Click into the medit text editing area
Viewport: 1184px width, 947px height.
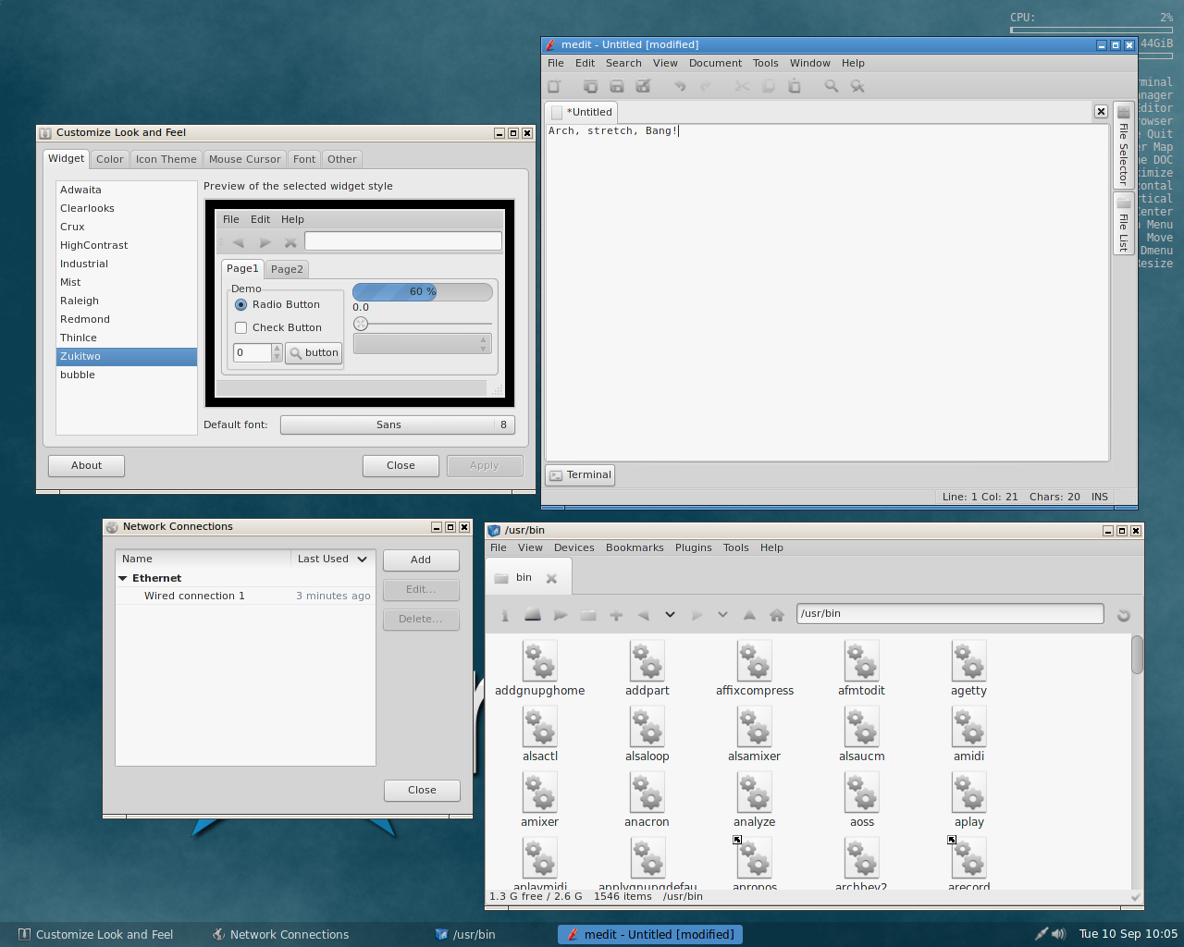click(827, 291)
